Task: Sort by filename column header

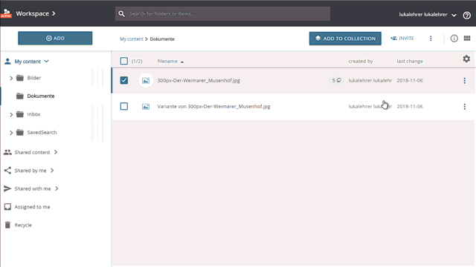Action: point(167,61)
